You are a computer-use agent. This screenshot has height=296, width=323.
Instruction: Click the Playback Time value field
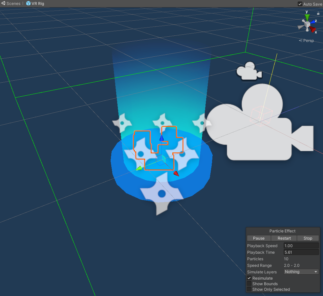point(301,252)
